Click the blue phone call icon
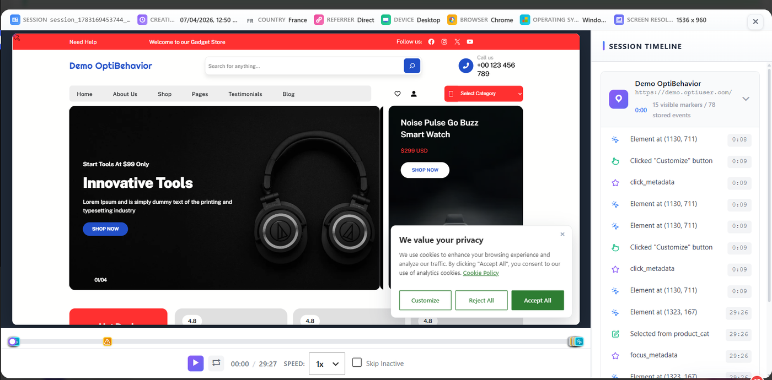The height and width of the screenshot is (380, 772). (x=466, y=66)
